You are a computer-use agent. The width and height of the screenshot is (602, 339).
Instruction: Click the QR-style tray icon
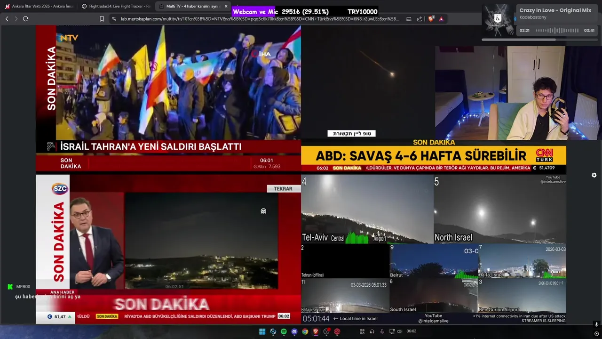pyautogui.click(x=362, y=331)
